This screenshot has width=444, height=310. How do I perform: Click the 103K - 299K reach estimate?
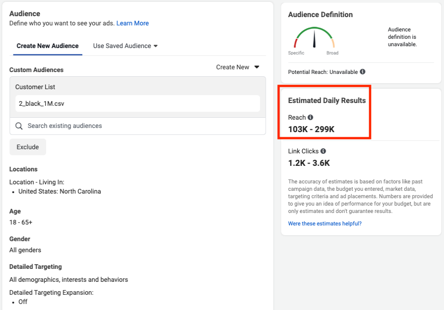[311, 129]
